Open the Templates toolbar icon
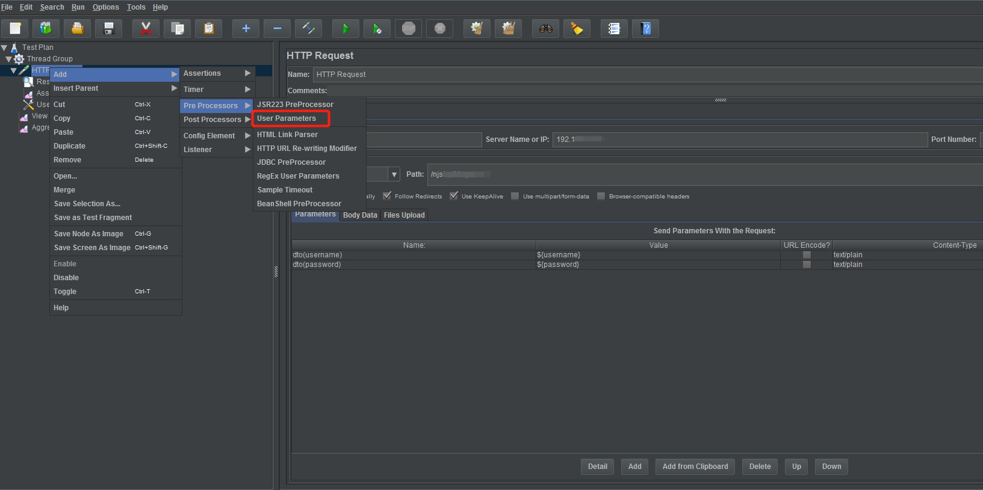This screenshot has width=983, height=490. click(46, 28)
